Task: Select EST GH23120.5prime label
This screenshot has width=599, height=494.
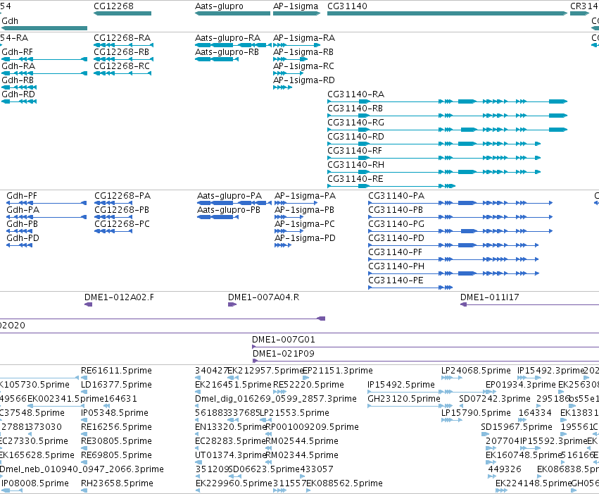Action: coord(404,399)
